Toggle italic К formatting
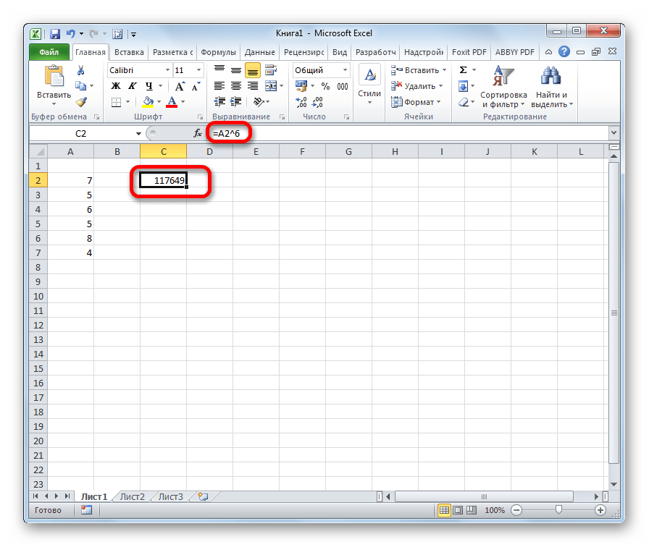 click(x=130, y=86)
